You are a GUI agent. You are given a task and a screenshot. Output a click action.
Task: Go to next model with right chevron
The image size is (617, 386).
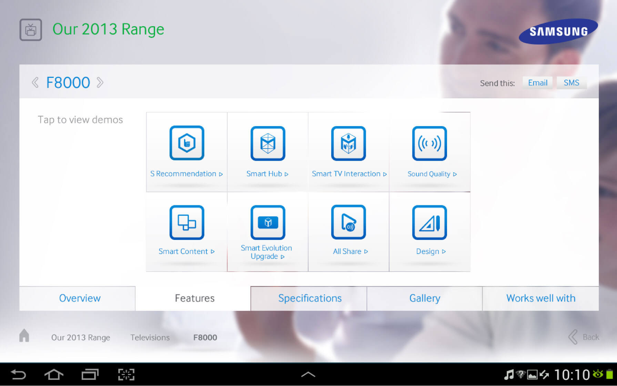point(100,83)
